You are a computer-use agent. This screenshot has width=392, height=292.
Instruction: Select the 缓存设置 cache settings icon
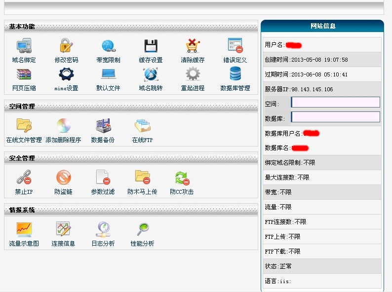click(x=151, y=46)
